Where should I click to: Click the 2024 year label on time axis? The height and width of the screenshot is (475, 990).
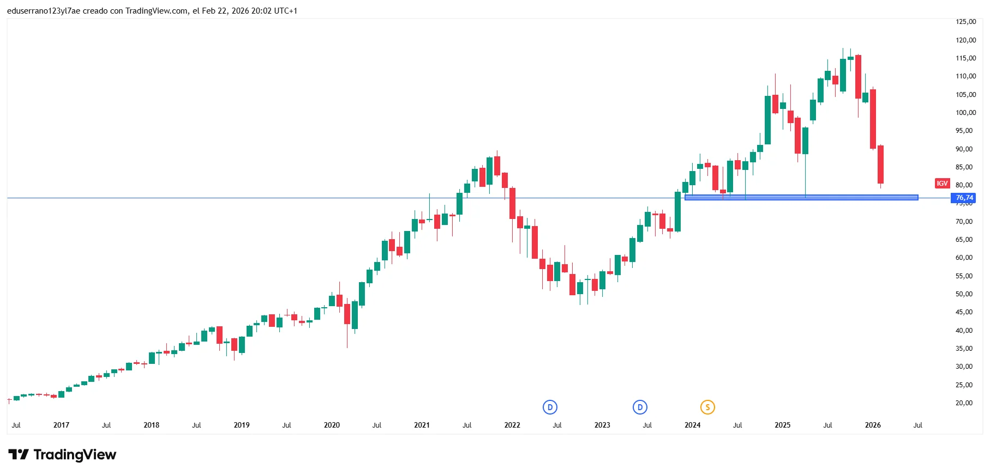tap(692, 425)
